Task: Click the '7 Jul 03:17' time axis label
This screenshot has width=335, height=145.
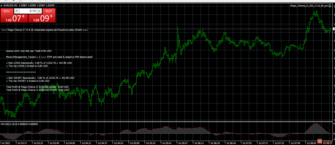Action: 21,143
